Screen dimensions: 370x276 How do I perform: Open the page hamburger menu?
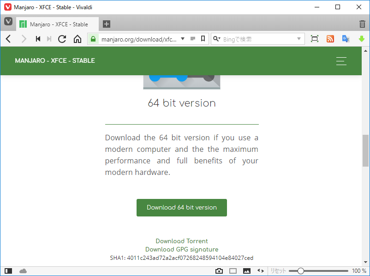point(341,61)
